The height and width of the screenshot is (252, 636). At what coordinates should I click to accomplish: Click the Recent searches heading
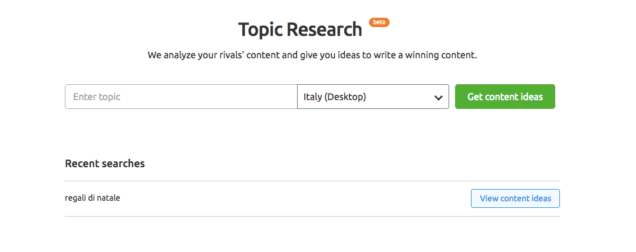click(105, 164)
